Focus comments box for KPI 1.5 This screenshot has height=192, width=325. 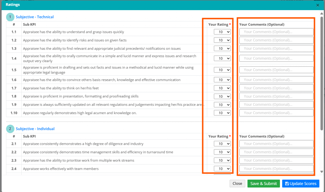click(276, 70)
